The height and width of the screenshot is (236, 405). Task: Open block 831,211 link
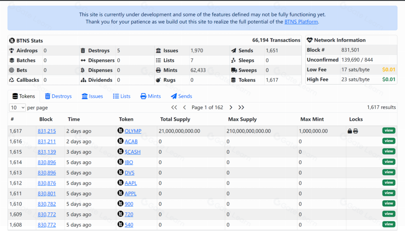click(47, 142)
